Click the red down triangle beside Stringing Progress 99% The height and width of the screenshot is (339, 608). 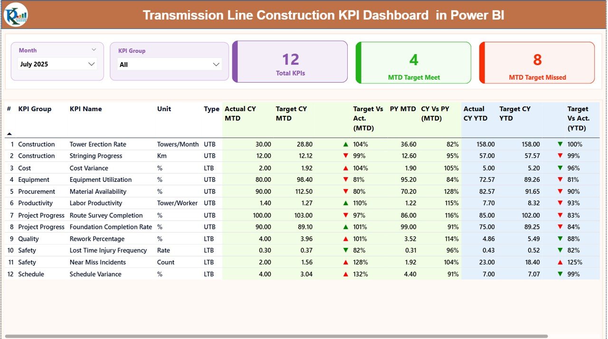pos(346,156)
